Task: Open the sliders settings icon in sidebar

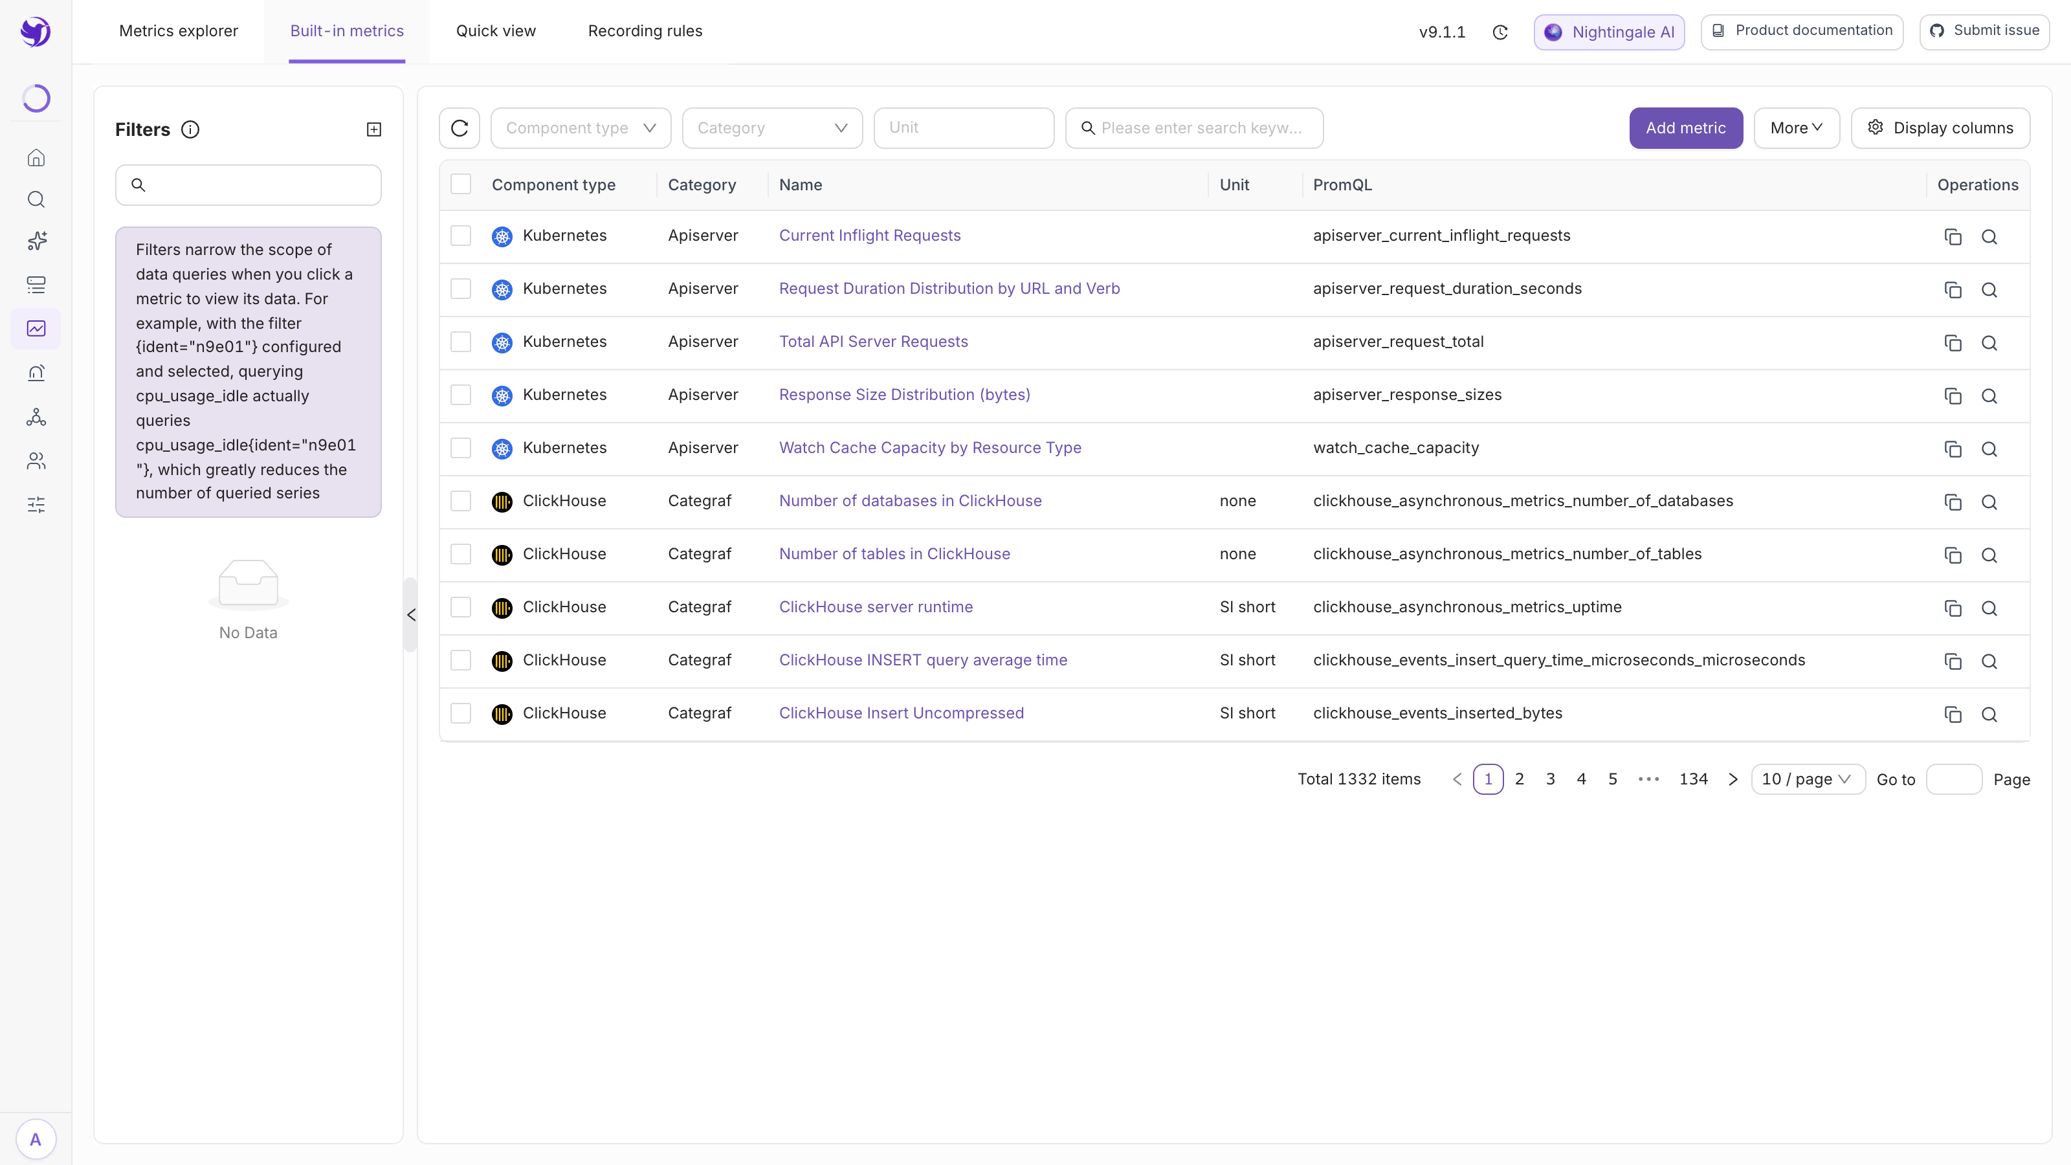Action: coord(36,505)
